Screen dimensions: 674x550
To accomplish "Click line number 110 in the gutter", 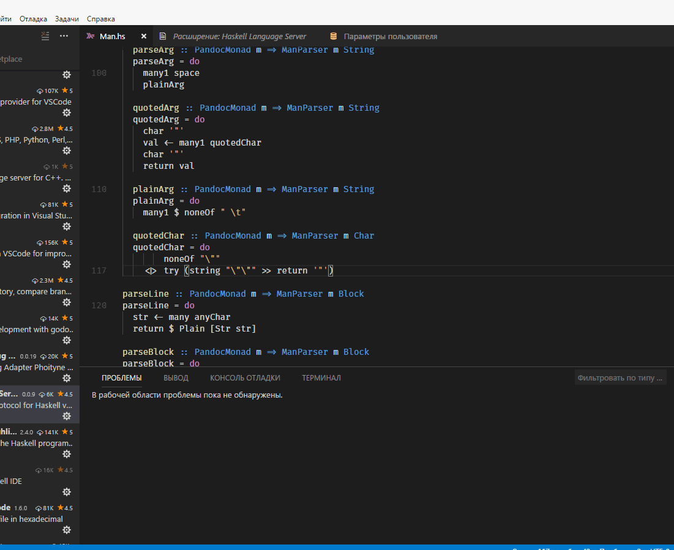I will click(99, 189).
